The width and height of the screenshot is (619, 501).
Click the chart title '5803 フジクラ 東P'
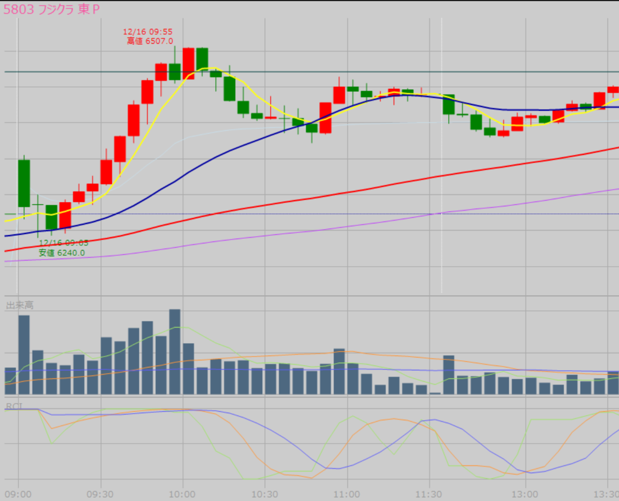52,10
